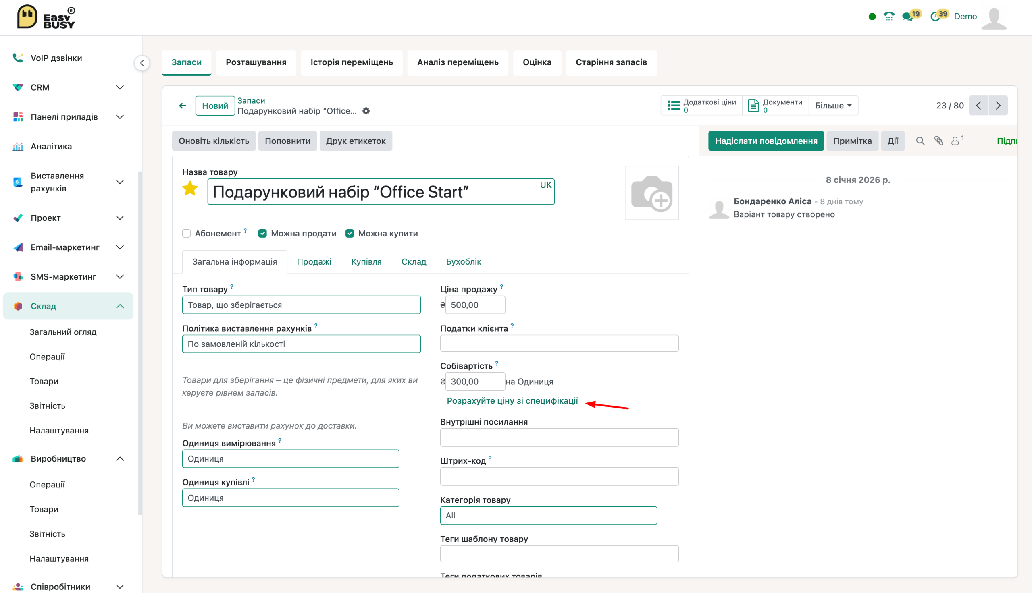Open Додаткові ціни stat button

(x=701, y=106)
